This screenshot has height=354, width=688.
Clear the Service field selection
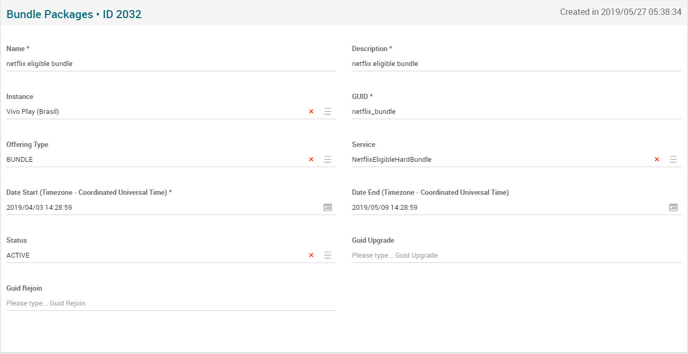[x=657, y=160]
